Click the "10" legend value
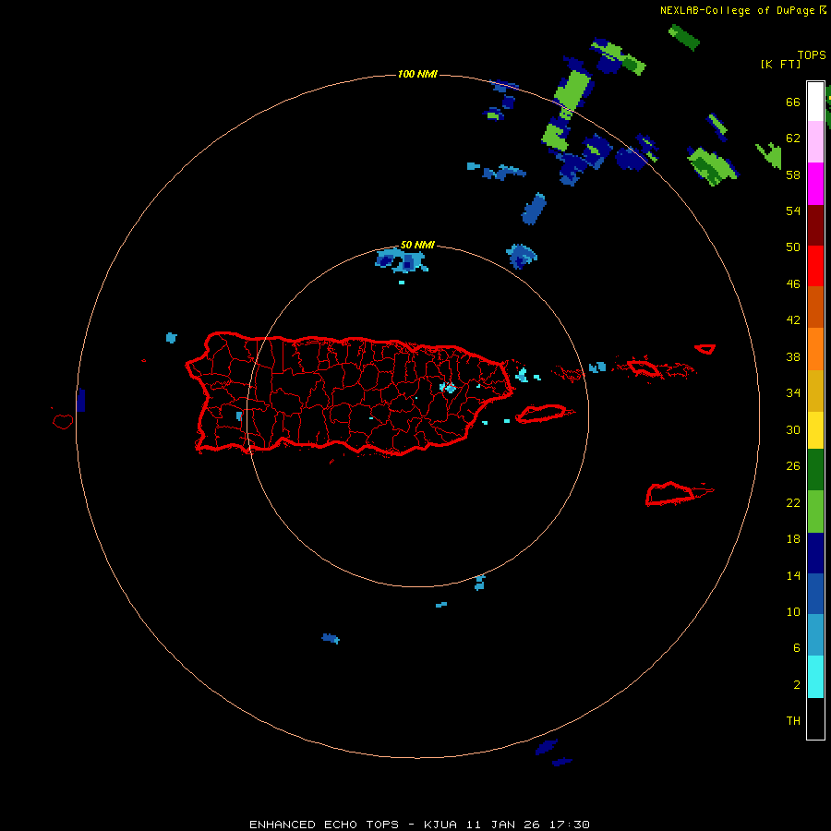This screenshot has width=831, height=831. [x=793, y=611]
